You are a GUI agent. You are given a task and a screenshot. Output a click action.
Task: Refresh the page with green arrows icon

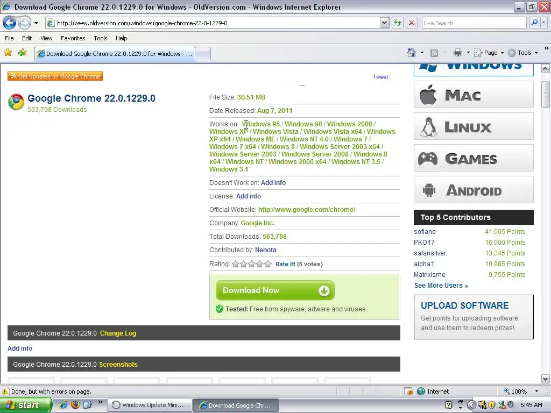pos(398,23)
